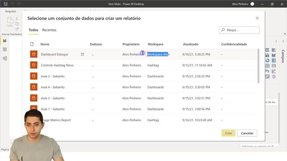Screen dimensions: 287x161
Task: Open the Data table view in sidebar
Action: (5, 50)
